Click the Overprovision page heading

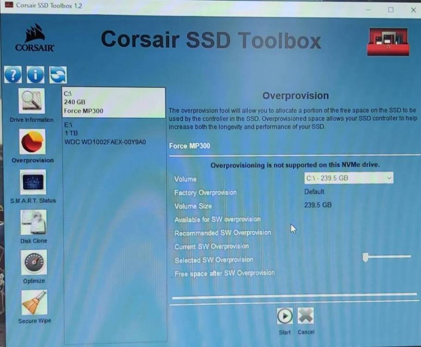(296, 96)
